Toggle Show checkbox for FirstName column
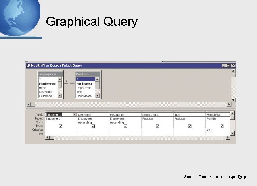257x186 pixels. pos(125,126)
